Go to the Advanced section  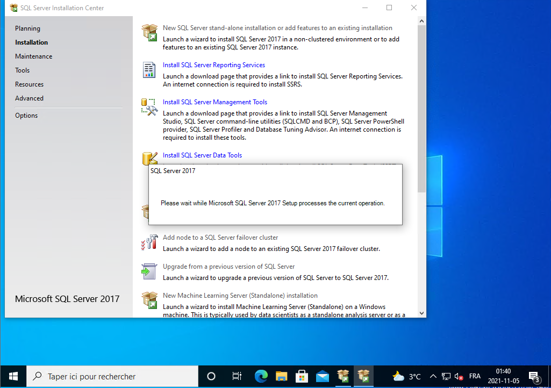click(x=29, y=98)
